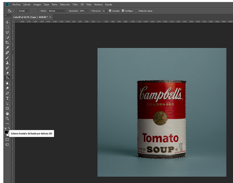Open the Frontal fill source dropdown
Image resolution: width=233 pixels, height=183 pixels.
click(x=24, y=11)
